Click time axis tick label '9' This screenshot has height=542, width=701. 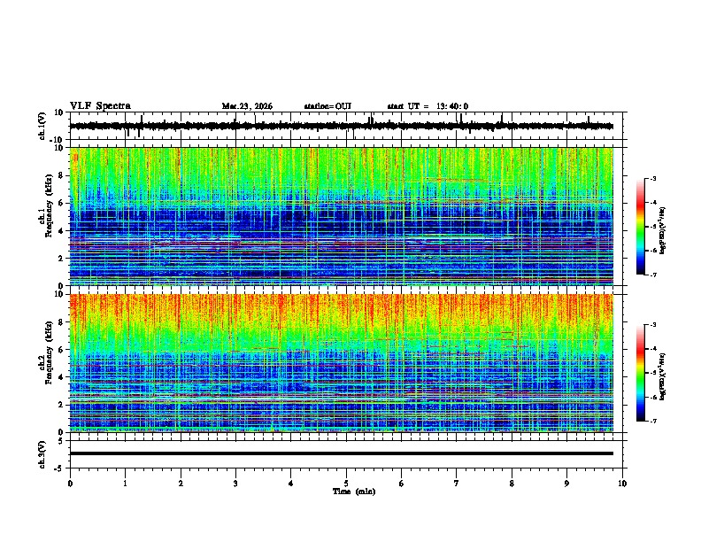[x=566, y=484]
